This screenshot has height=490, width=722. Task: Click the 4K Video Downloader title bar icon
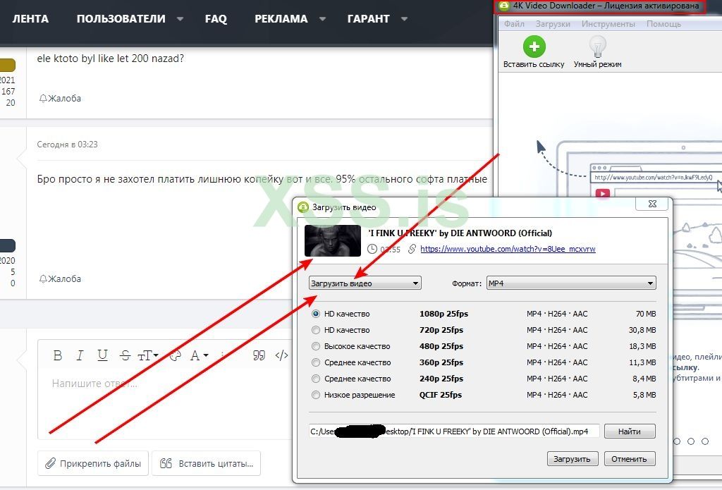(x=504, y=6)
